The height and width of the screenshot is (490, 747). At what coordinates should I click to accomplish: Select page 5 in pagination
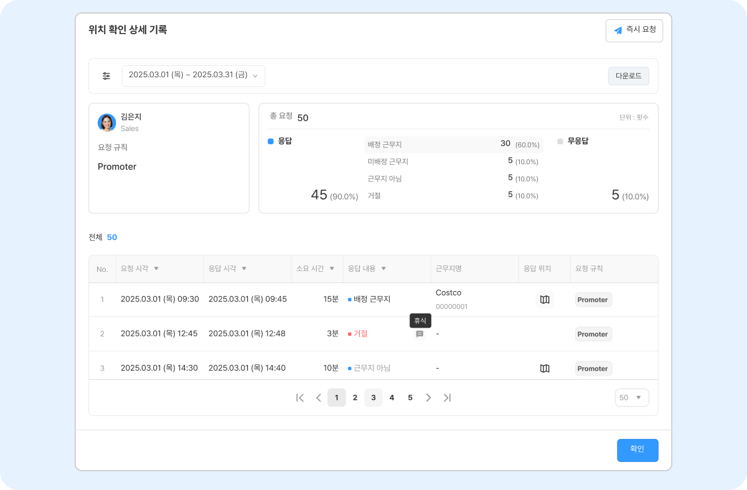point(410,397)
